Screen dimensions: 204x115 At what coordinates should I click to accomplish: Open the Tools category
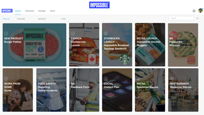coord(63,19)
